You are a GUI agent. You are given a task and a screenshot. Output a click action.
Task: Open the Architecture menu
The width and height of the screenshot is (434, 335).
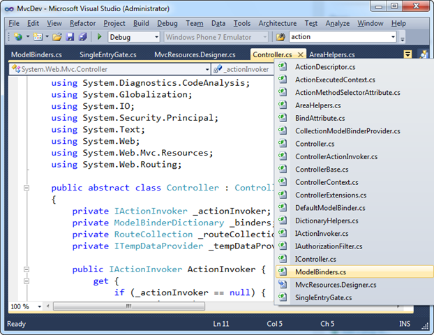(x=277, y=23)
